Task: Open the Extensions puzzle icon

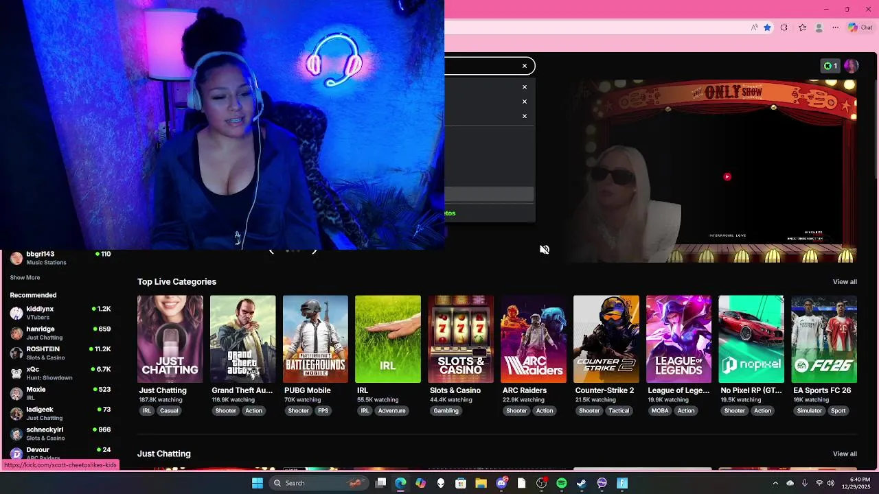Action: pyautogui.click(x=784, y=27)
